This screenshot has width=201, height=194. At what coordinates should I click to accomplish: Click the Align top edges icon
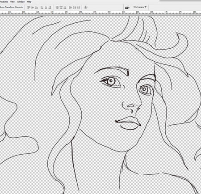(x=29, y=7)
